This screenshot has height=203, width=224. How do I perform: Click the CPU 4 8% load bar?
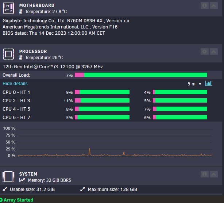[102, 109]
